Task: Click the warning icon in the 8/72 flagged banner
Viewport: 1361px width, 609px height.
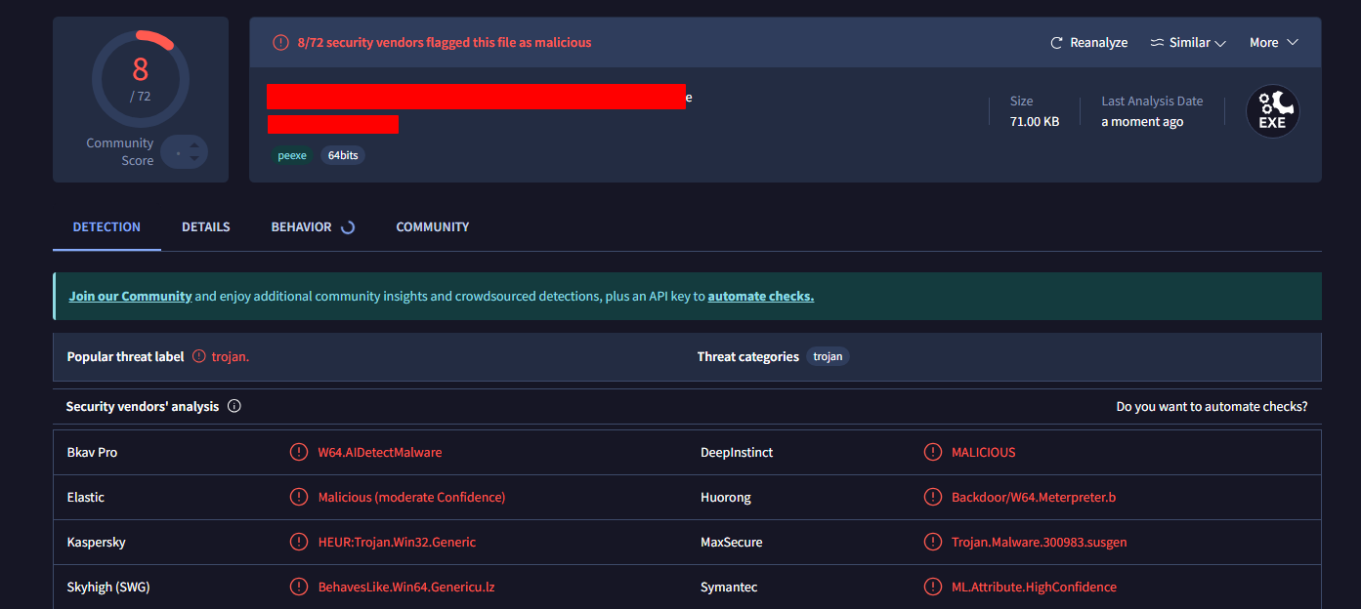Action: [280, 43]
